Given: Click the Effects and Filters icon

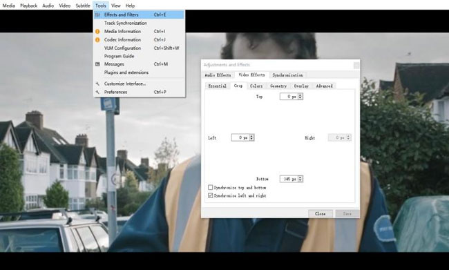Looking at the screenshot, I should click(97, 15).
